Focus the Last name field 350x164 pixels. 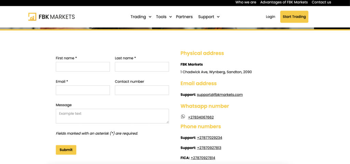coord(142,67)
